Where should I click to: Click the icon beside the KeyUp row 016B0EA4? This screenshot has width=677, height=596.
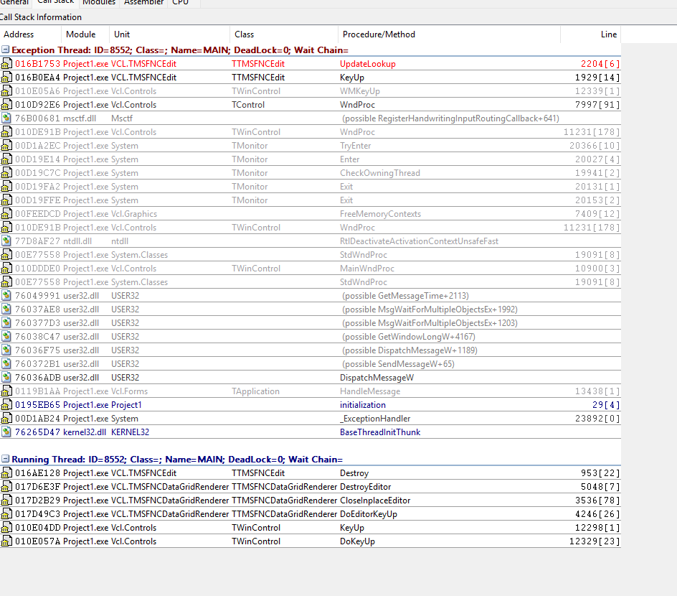click(6, 78)
